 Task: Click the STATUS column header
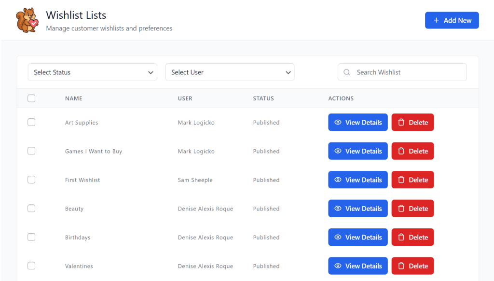(263, 98)
